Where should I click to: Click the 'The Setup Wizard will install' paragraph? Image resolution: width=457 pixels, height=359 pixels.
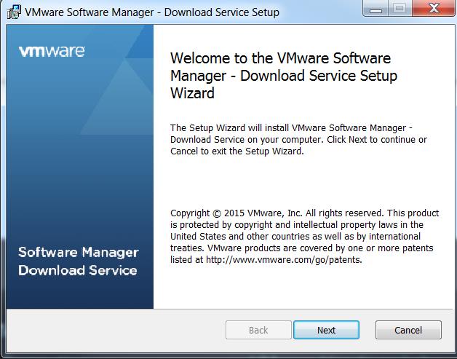(299, 140)
